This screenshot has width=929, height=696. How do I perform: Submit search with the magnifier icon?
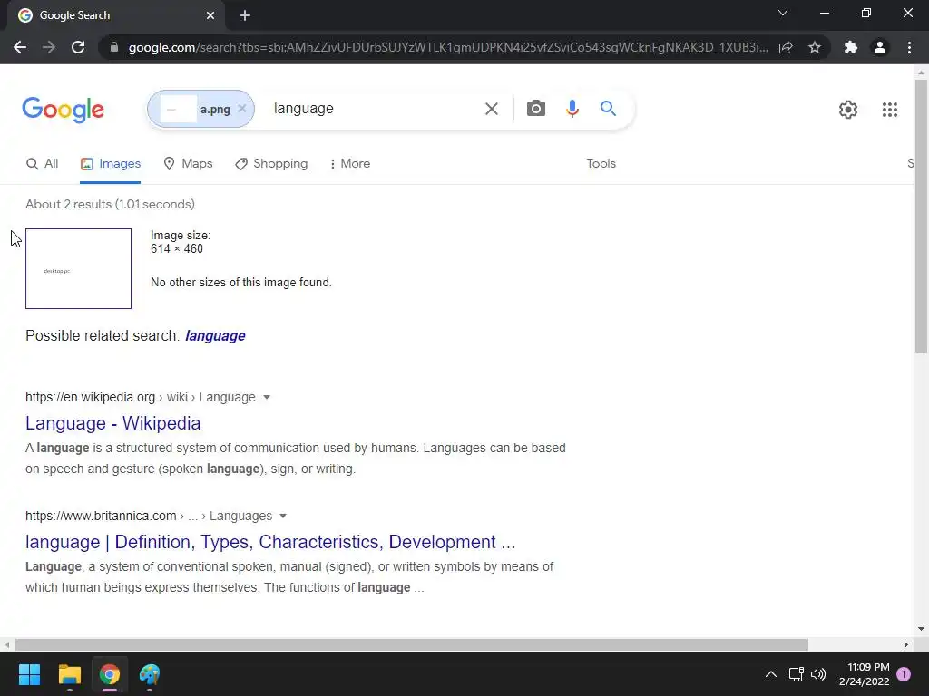coord(608,109)
